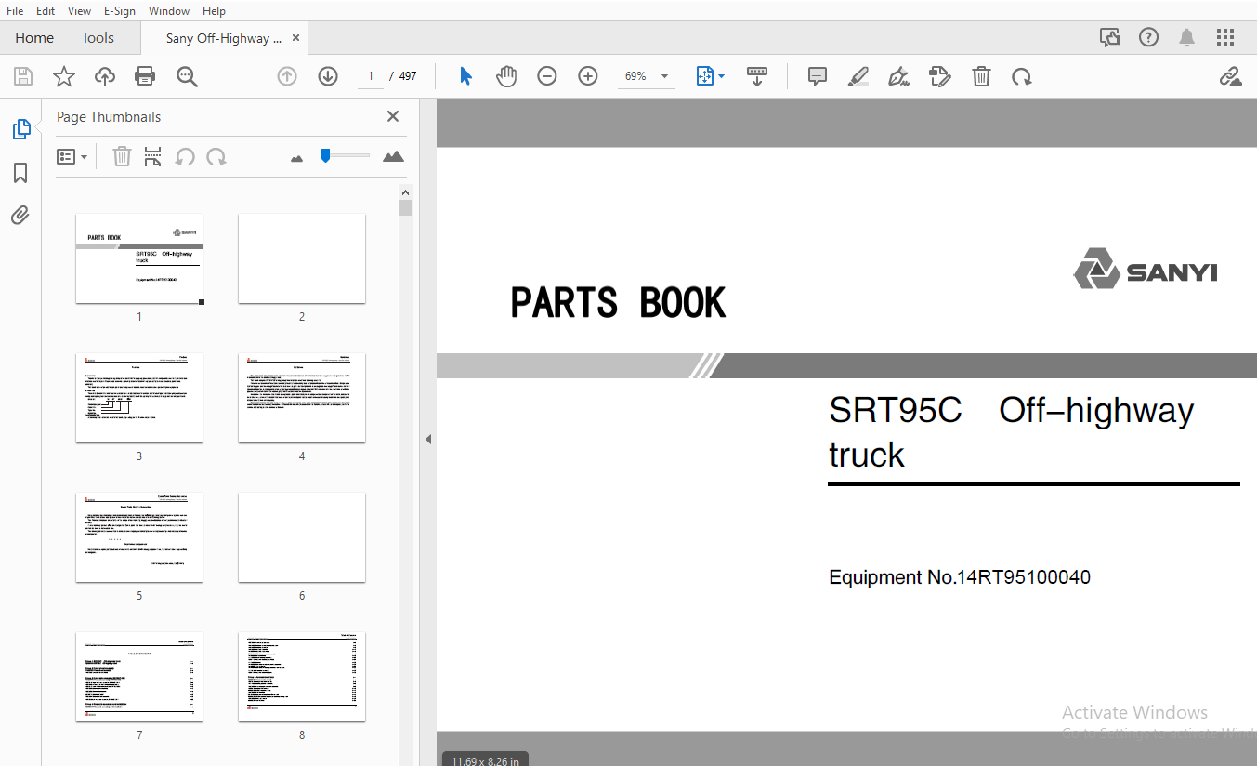Choose the Selection arrow tool
The width and height of the screenshot is (1257, 766).
click(466, 76)
